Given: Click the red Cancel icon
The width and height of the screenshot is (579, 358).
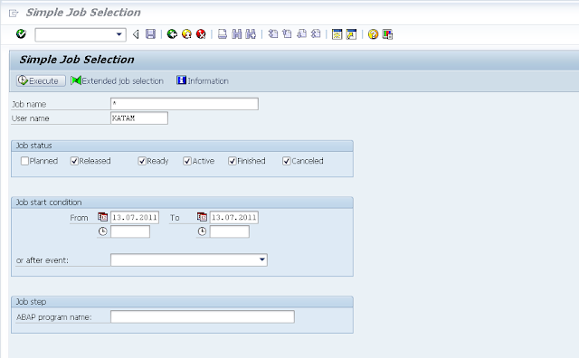Looking at the screenshot, I should 201,34.
